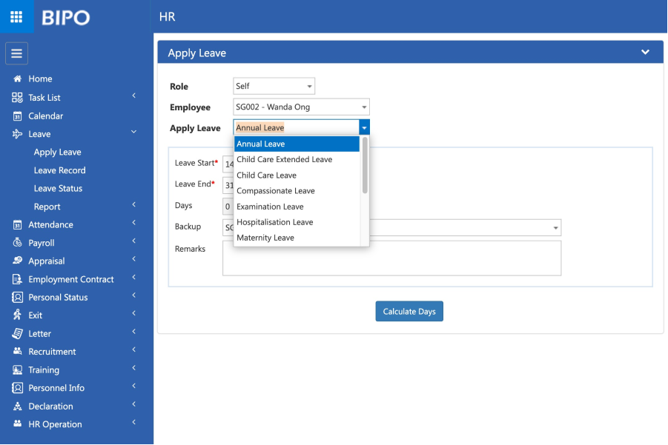The width and height of the screenshot is (668, 445).
Task: Open the Role dropdown showing Self
Action: [274, 86]
